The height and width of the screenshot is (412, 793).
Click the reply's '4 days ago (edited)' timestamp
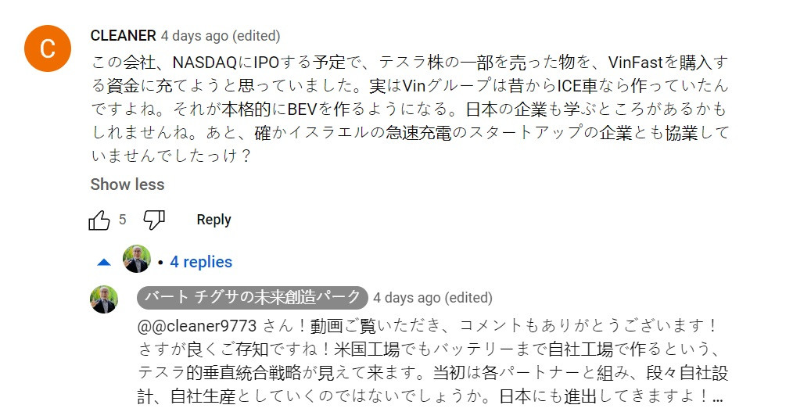[432, 298]
